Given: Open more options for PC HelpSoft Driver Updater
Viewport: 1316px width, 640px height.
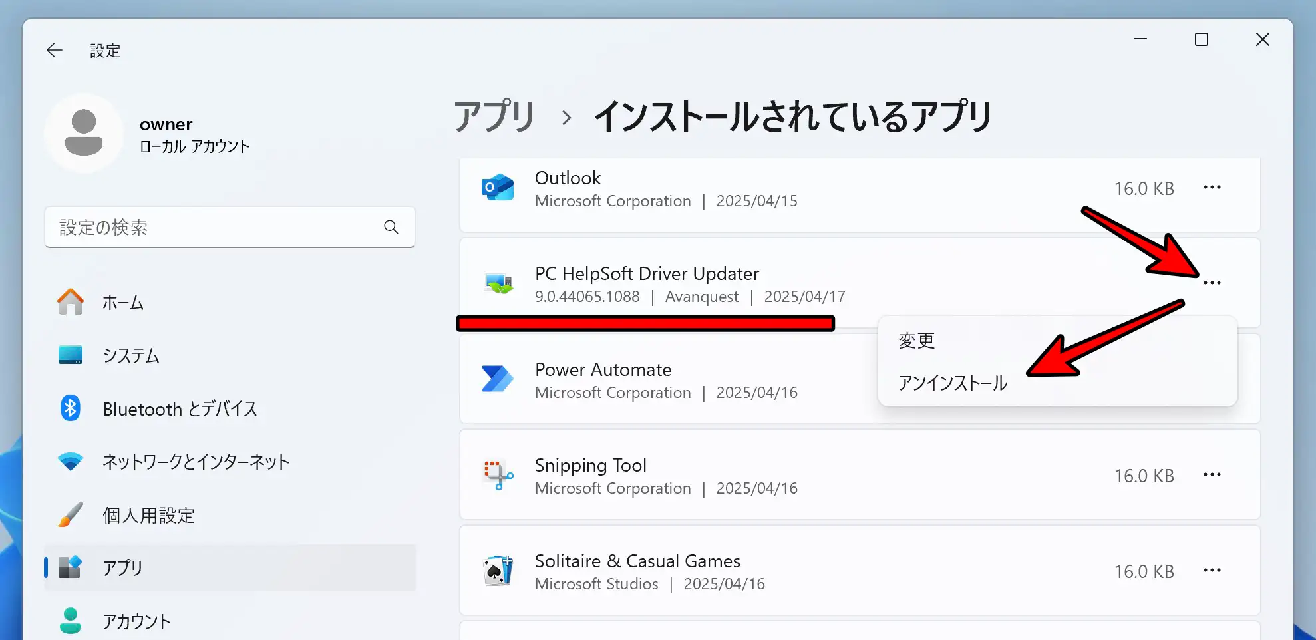Looking at the screenshot, I should click(x=1212, y=283).
